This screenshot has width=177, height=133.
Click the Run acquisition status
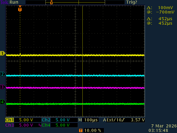coord(14,2)
